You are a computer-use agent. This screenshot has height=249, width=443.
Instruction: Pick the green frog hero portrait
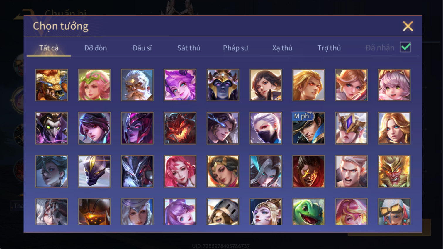308,212
